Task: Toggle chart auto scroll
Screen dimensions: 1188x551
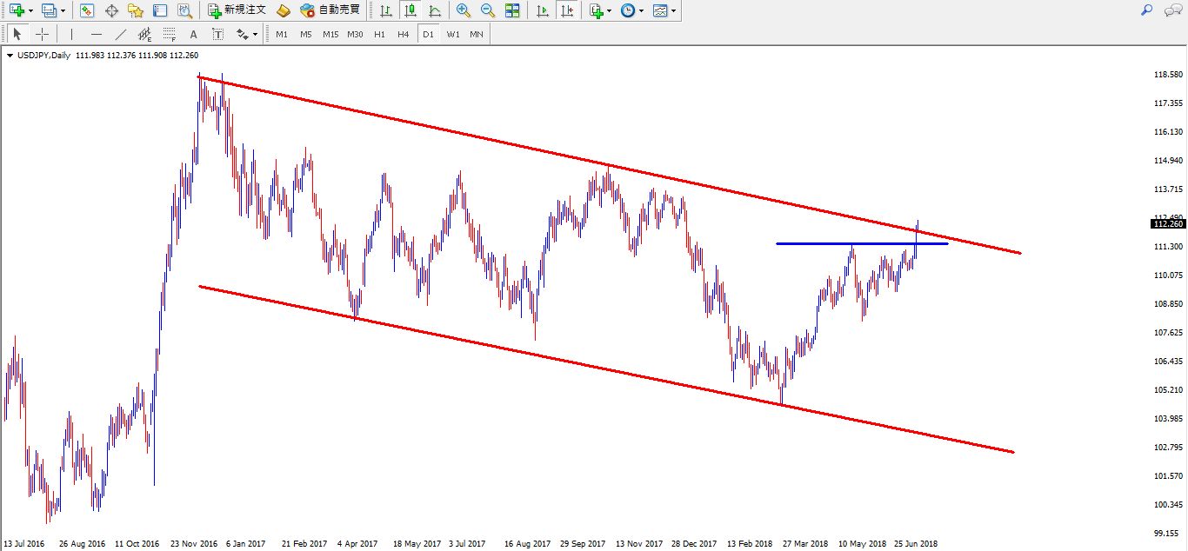Action: click(x=543, y=10)
